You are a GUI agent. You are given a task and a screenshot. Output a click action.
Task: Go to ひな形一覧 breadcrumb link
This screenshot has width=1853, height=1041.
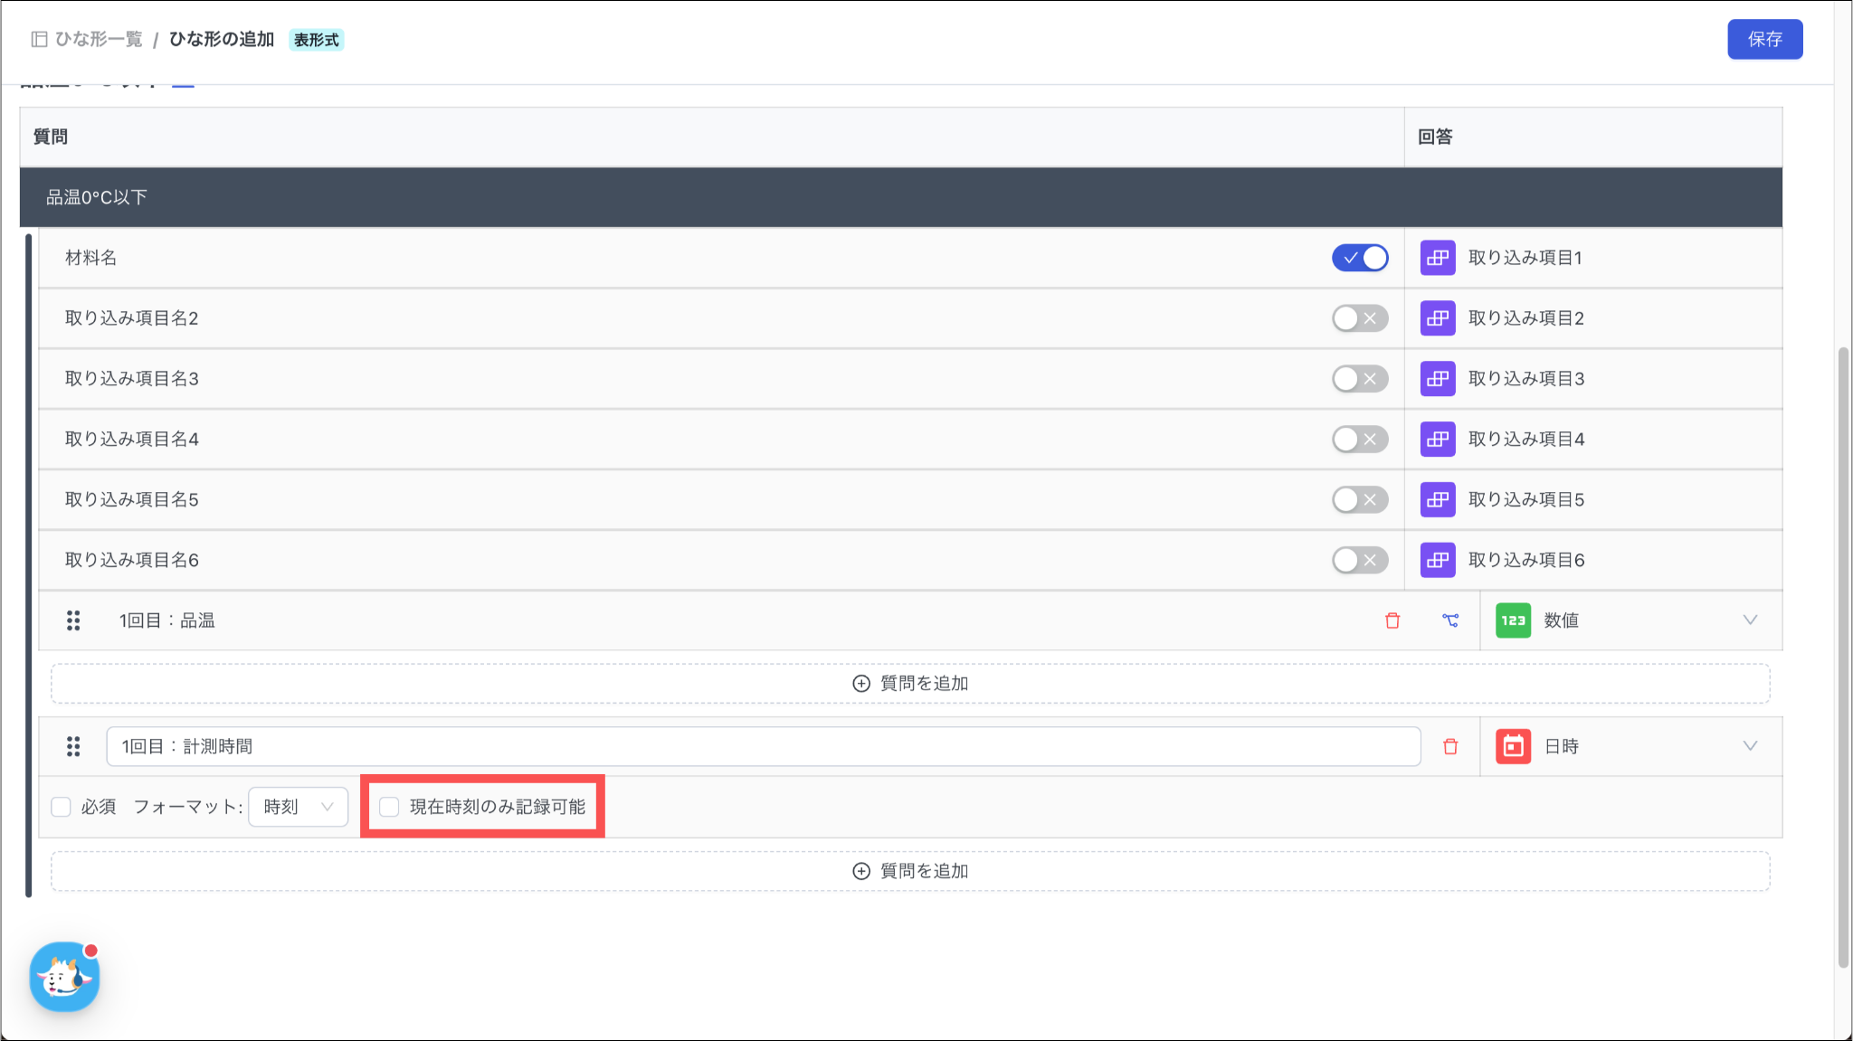click(x=98, y=39)
